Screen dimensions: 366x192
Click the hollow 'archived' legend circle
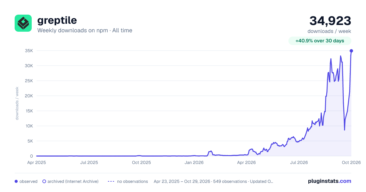[x=44, y=181]
